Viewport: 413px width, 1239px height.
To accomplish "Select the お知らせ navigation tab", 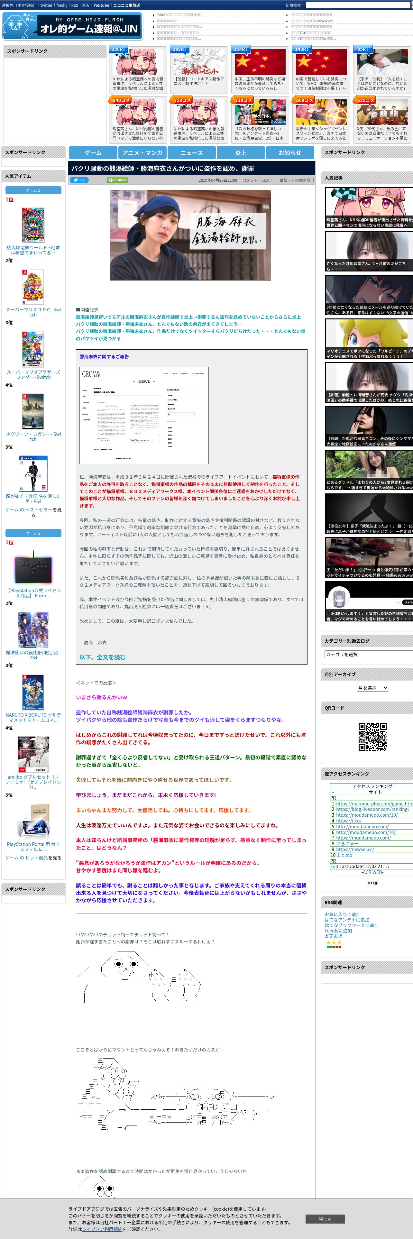I will point(290,152).
